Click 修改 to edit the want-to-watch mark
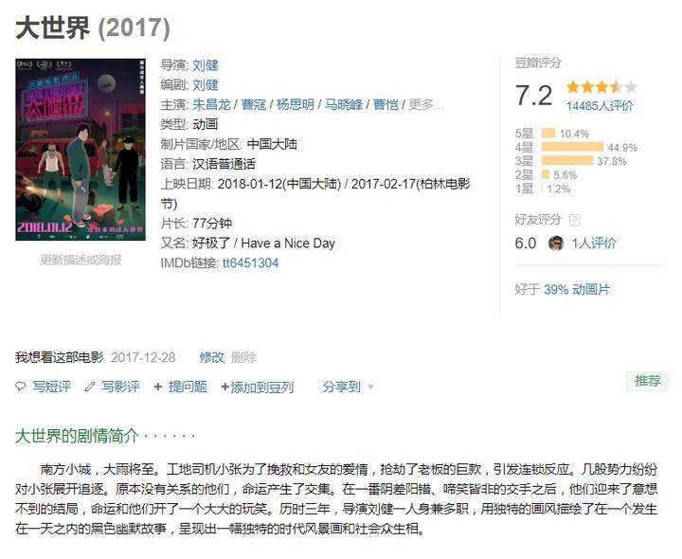 click(x=212, y=357)
